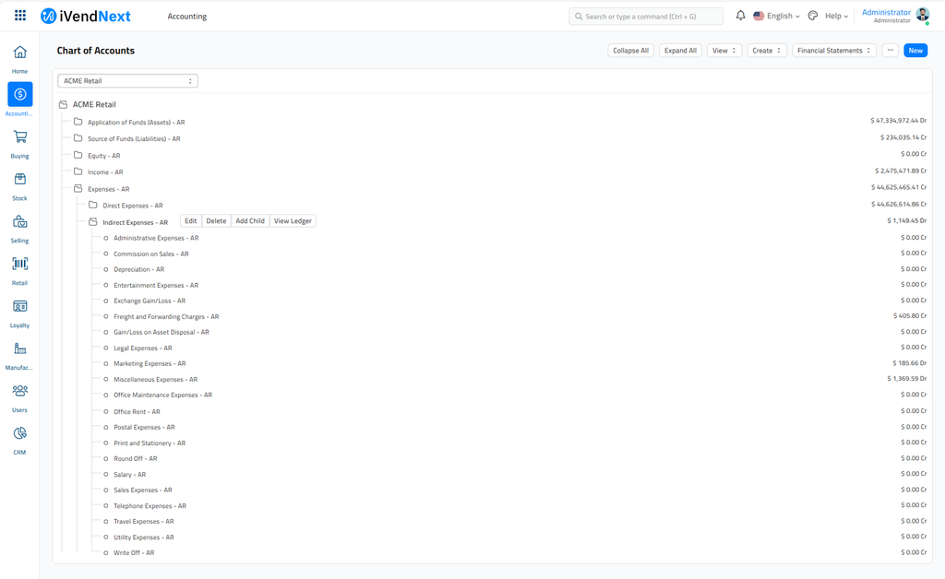945x579 pixels.
Task: Open the Users module icon
Action: click(19, 392)
